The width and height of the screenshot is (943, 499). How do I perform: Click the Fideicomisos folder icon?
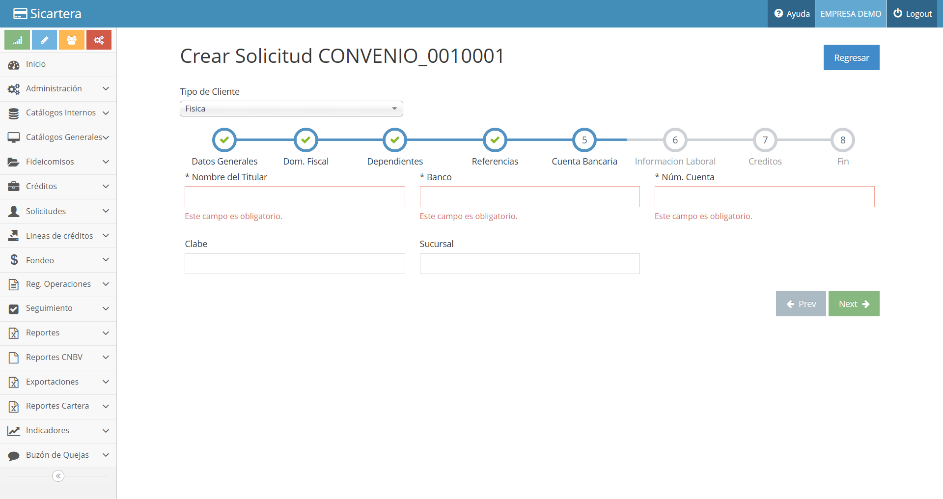point(14,162)
